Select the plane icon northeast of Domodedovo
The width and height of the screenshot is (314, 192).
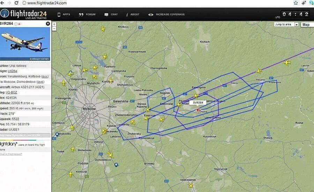(110, 155)
